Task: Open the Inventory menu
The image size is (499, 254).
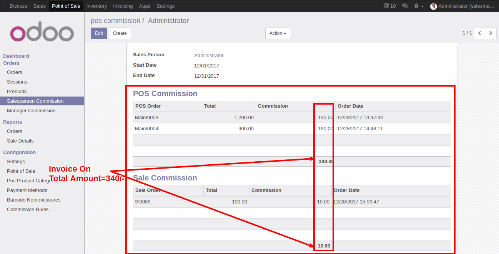Action: 96,6
